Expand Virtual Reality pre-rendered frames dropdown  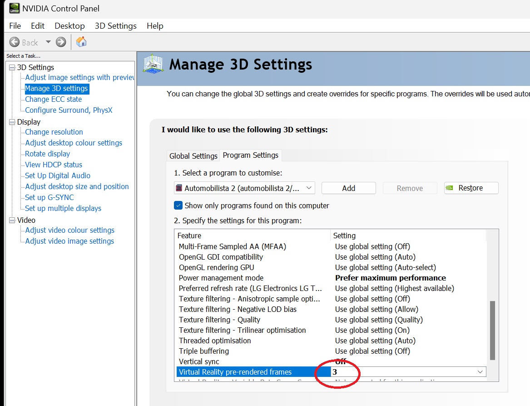pos(480,372)
